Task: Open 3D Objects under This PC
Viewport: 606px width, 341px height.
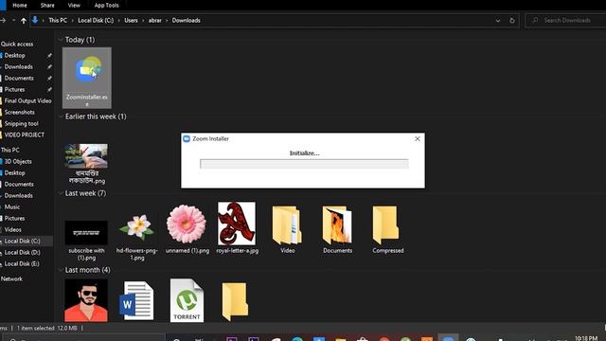Action: (x=18, y=162)
